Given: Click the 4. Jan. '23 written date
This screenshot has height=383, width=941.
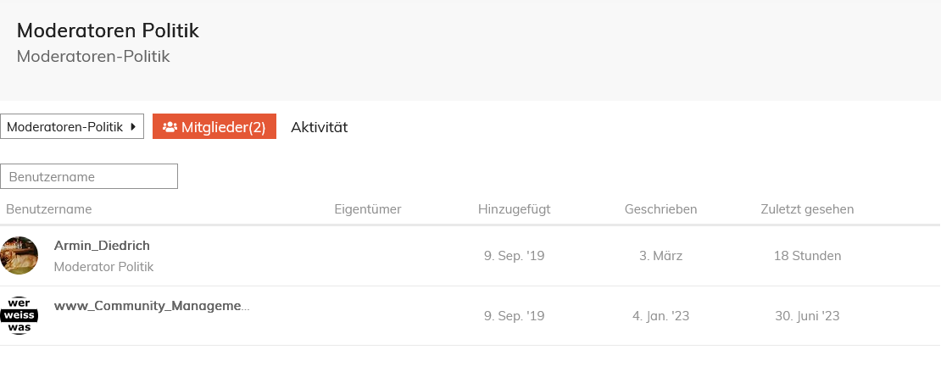Looking at the screenshot, I should (x=660, y=316).
